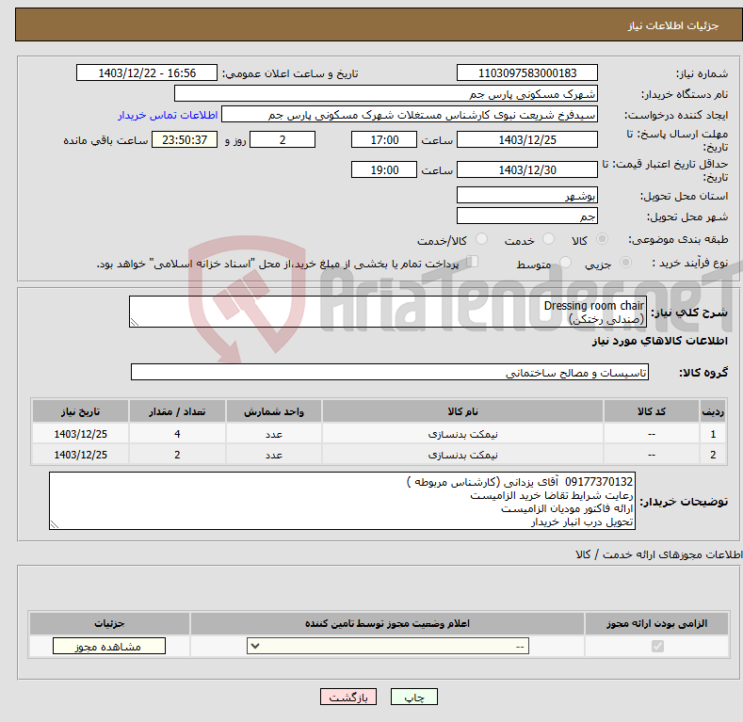Click the کد کالا column header
The image size is (743, 722).
(651, 411)
